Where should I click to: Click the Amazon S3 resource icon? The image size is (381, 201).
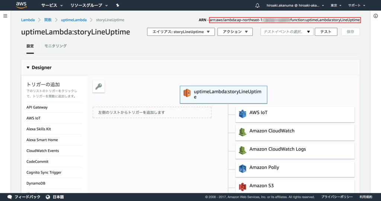click(243, 186)
